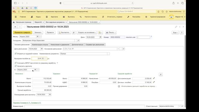199x112 pixels.
Task: Toggle the Начислить зарплату checkbox
Action: point(16,66)
